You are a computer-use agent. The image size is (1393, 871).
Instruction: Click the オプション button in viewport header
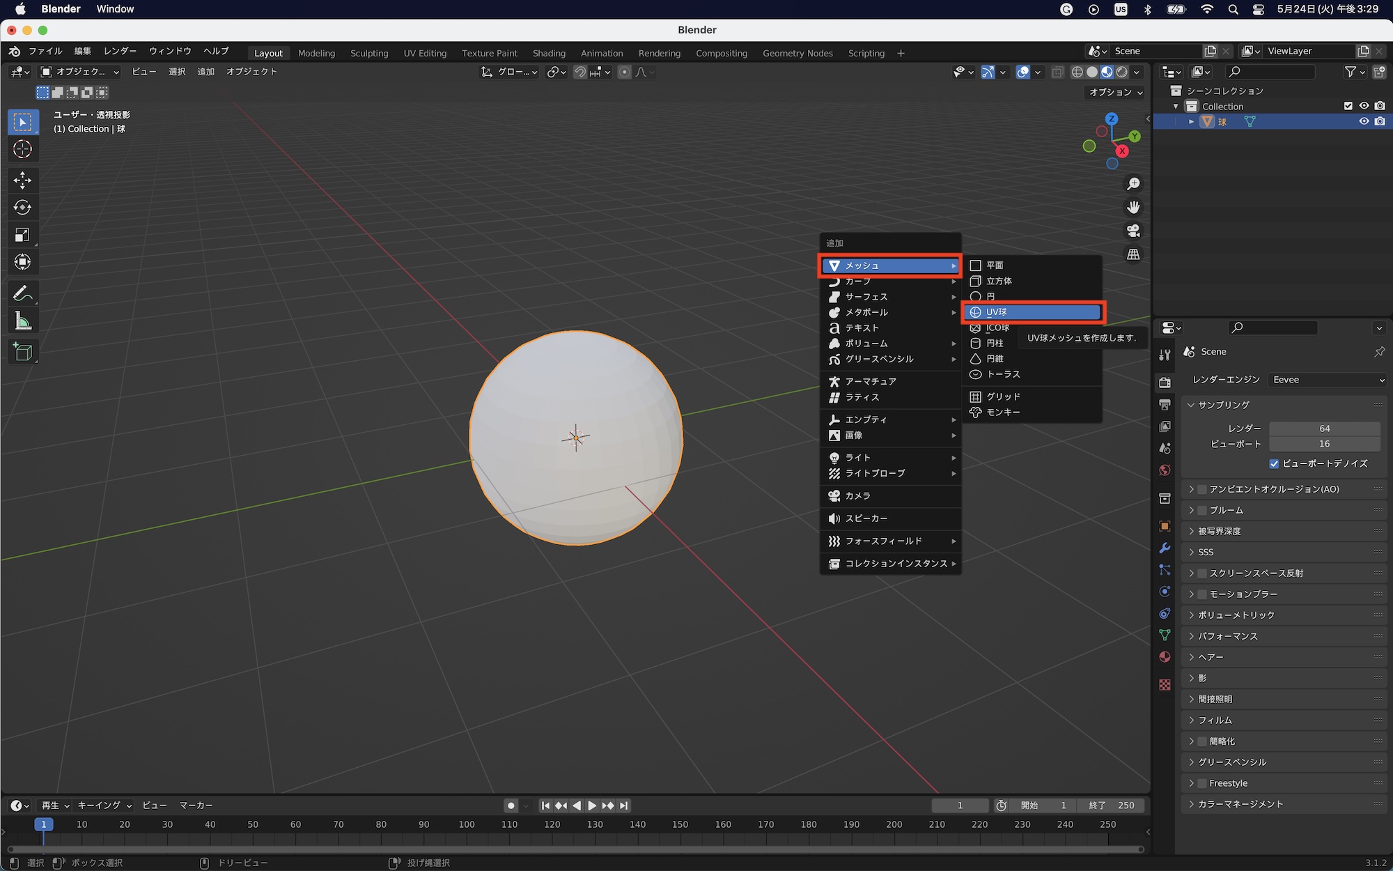(x=1116, y=92)
